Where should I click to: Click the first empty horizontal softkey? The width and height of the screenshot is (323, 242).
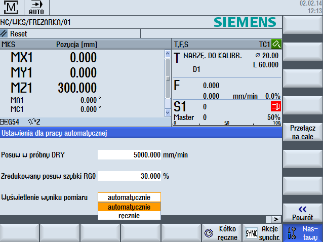(x=20, y=233)
